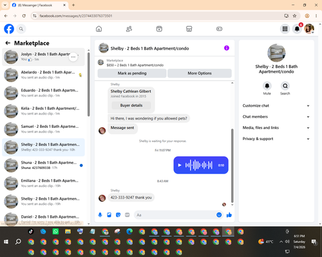Screen dimensions: 322x257
Task: Click the '423-333-9247 thank you' message
Action: tap(131, 197)
